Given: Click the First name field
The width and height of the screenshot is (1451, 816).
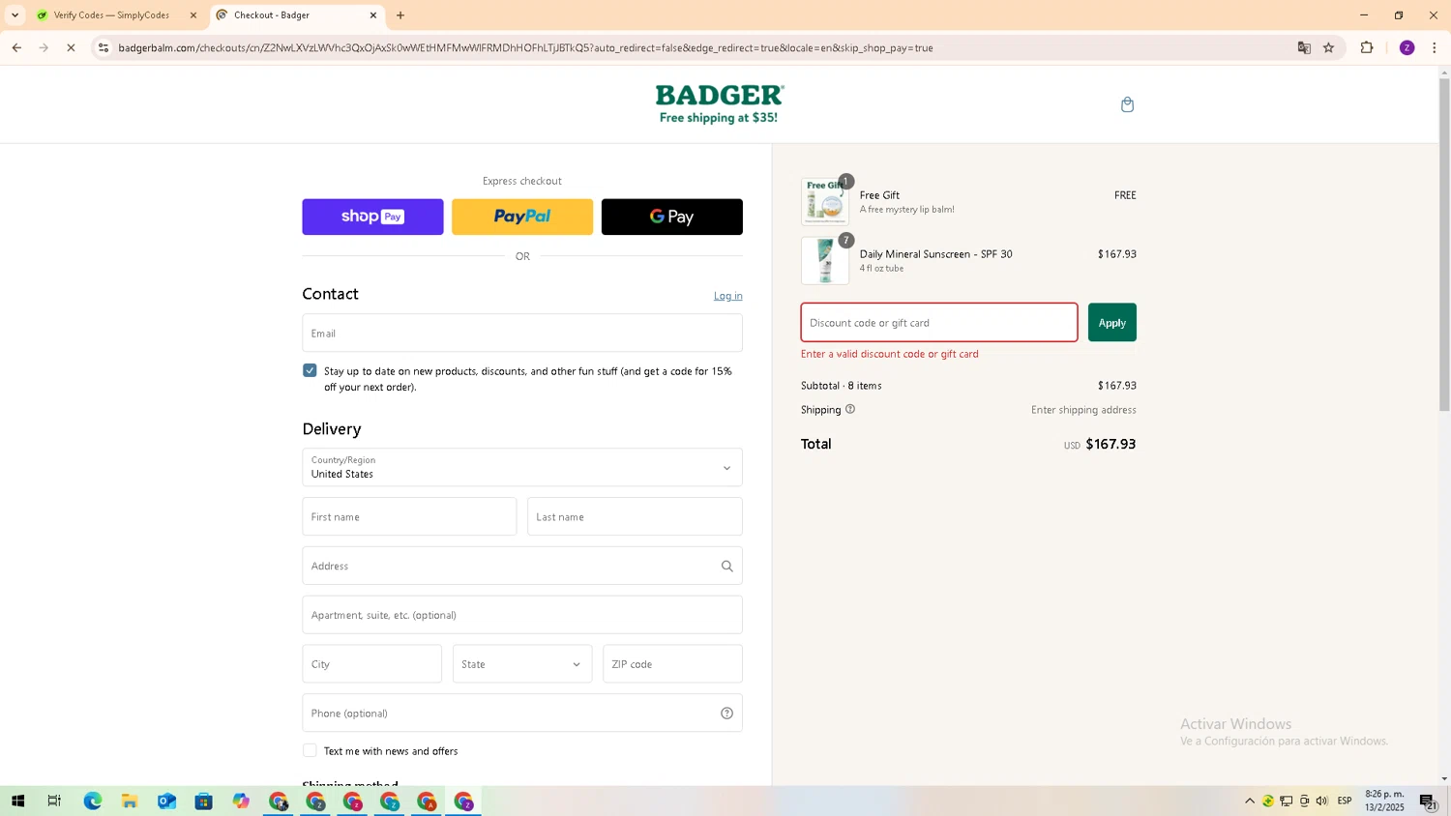Looking at the screenshot, I should (409, 516).
